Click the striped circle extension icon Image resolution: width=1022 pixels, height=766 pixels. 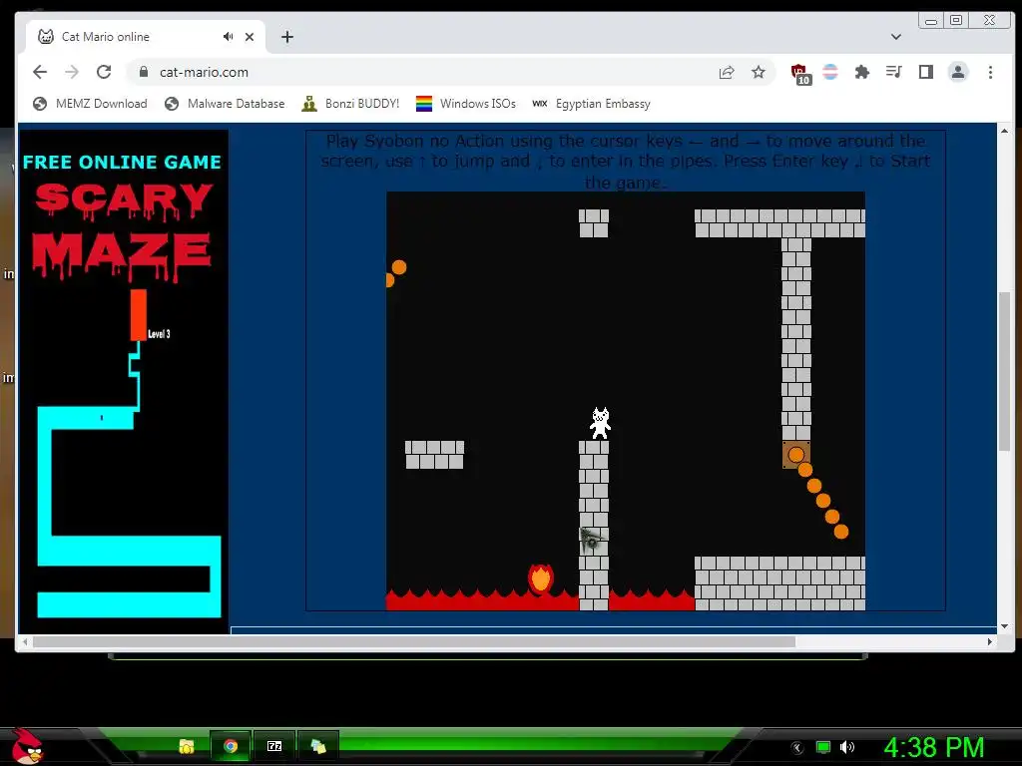(x=829, y=72)
